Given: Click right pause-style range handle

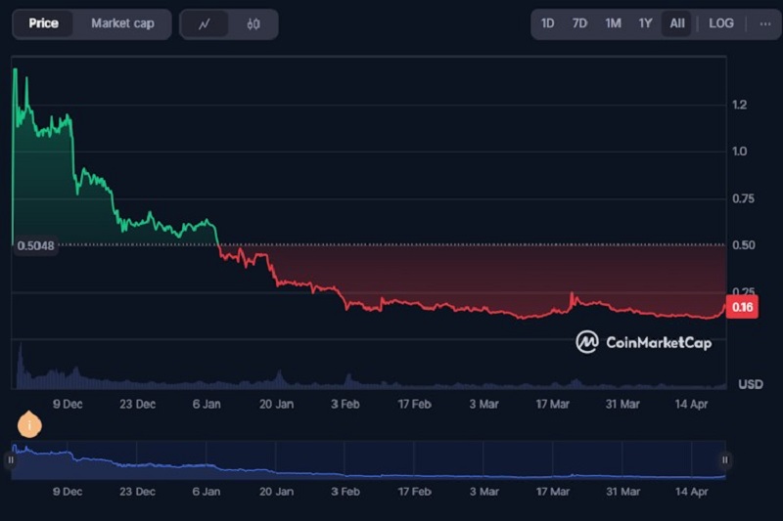Looking at the screenshot, I should pyautogui.click(x=725, y=459).
